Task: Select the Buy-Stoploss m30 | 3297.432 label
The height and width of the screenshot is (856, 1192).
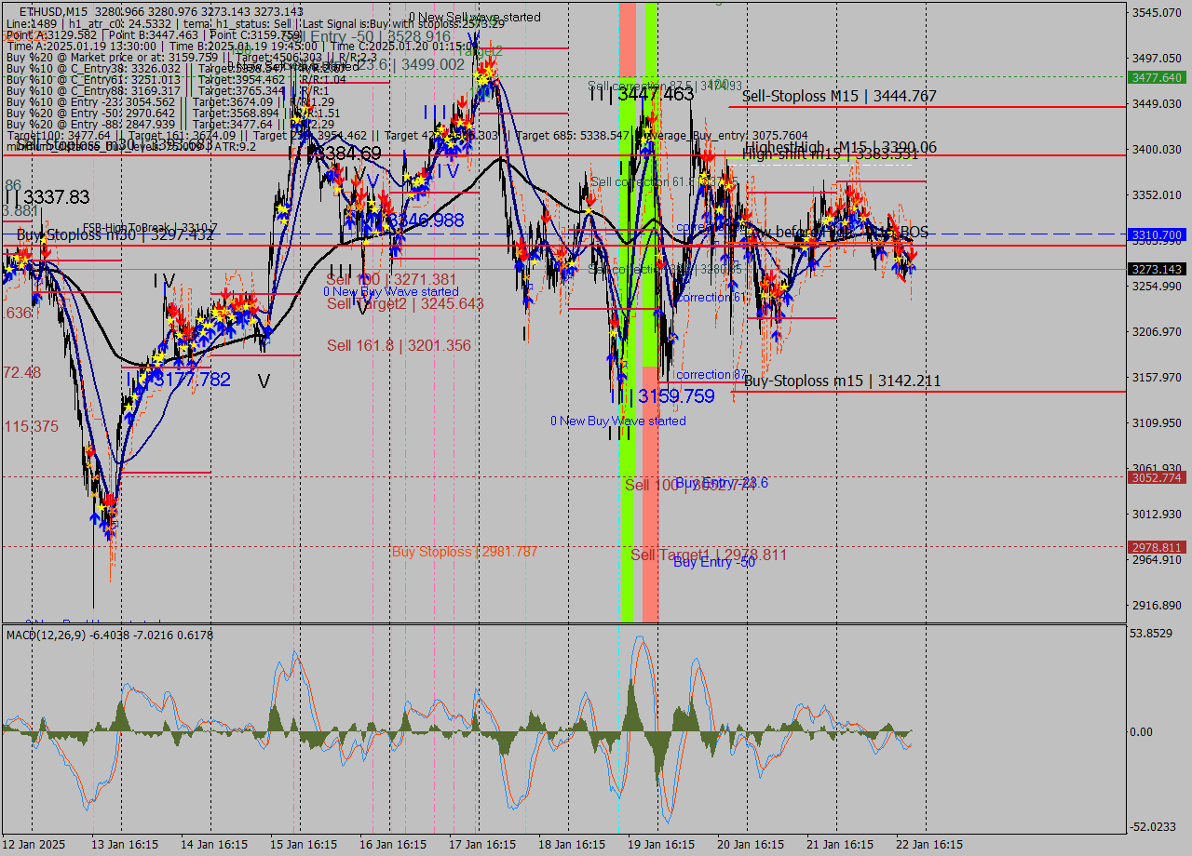Action: coord(115,235)
